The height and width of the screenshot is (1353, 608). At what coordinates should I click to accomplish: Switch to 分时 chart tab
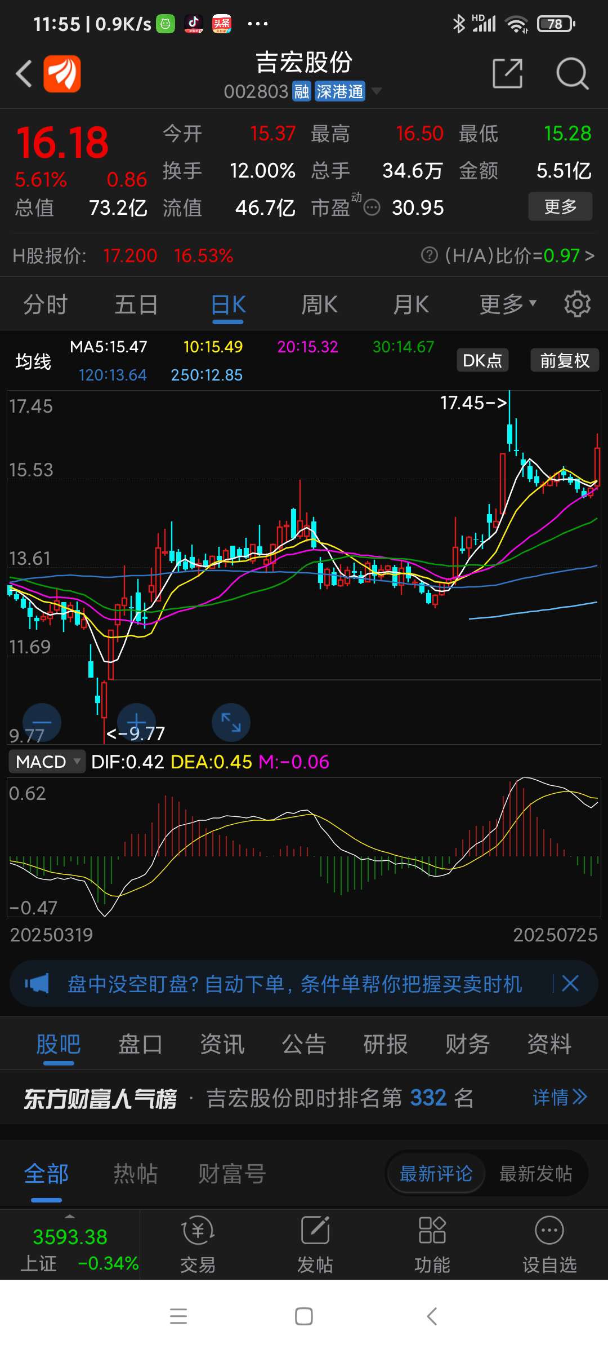(x=45, y=304)
